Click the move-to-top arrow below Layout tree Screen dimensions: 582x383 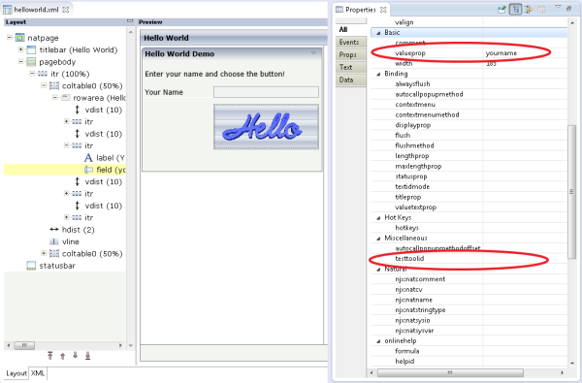click(x=50, y=356)
